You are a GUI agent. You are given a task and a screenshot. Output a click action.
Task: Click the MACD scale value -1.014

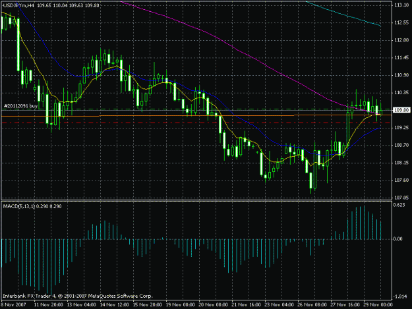(400, 296)
